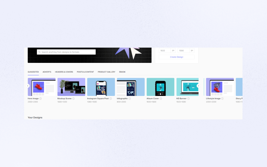Viewport: 267px width, 167px height.
Task: Pick the HD Banner thumbnail
Action: click(x=187, y=87)
